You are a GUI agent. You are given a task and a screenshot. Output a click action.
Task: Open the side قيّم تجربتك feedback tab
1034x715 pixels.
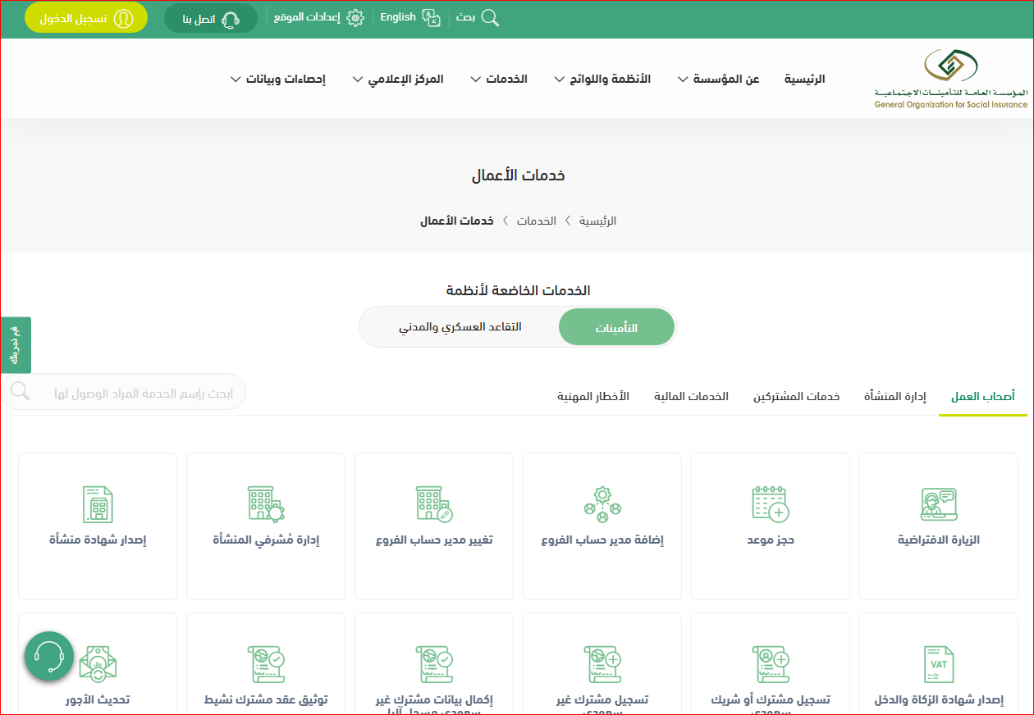tap(16, 344)
